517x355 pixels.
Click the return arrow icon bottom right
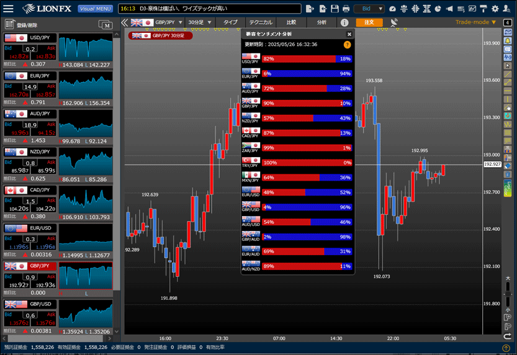point(508,336)
